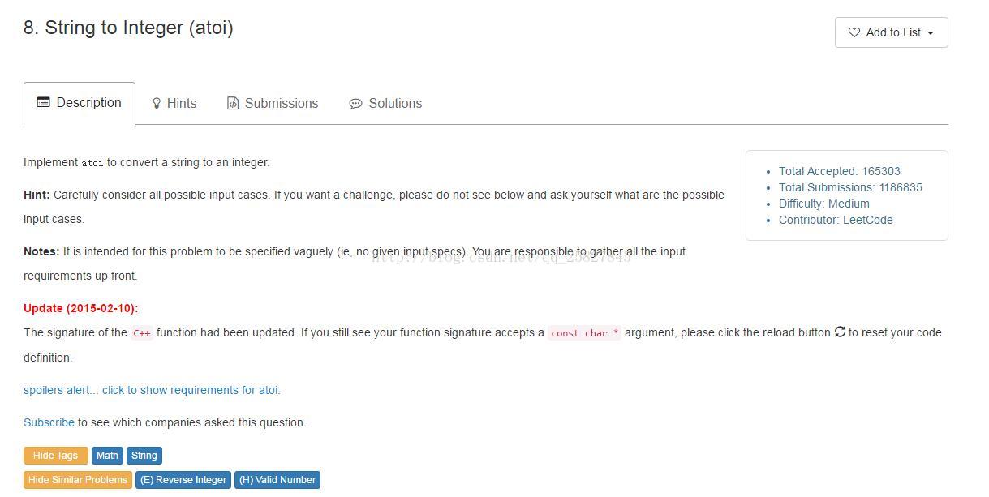989x497 pixels.
Task: Select the String tag
Action: [144, 456]
